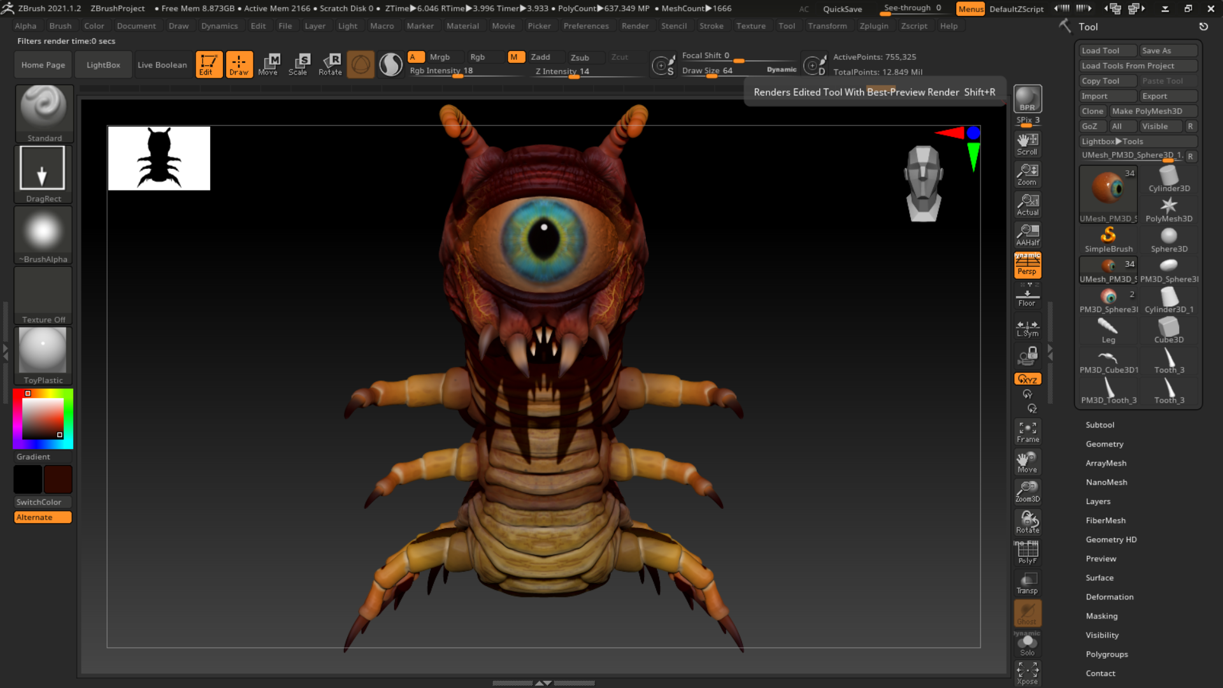Open the Preferences menu

[585, 25]
